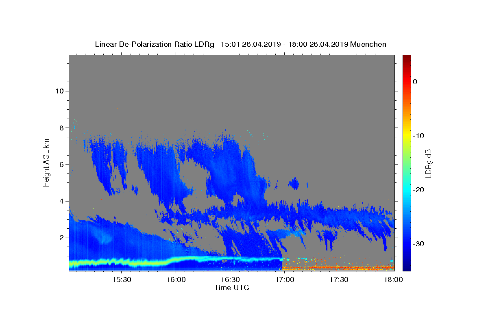Viewport: 488px width, 325px height.
Task: Click the 18:00 time tick label
Action: (x=393, y=279)
